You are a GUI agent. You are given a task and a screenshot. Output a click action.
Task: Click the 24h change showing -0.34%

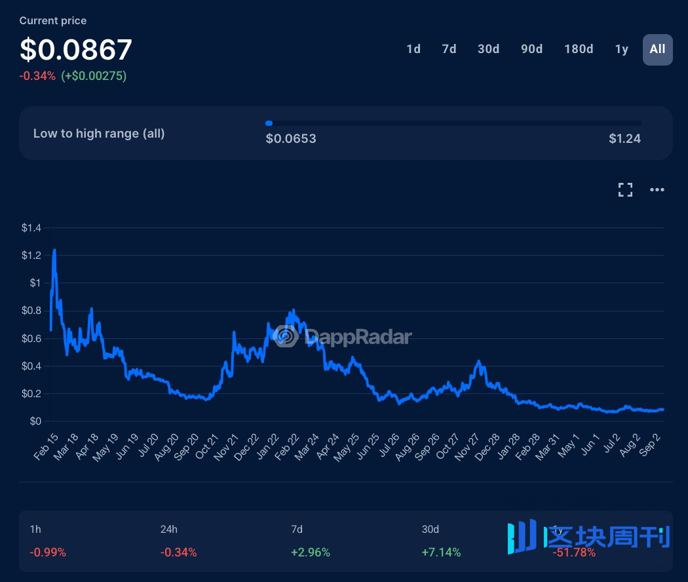pos(178,553)
